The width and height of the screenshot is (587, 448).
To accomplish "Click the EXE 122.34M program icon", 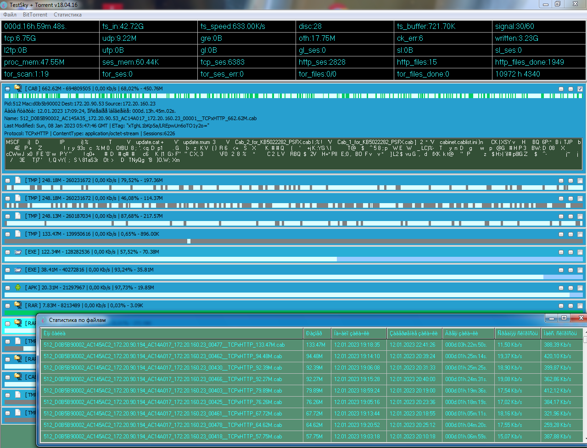I will point(18,252).
